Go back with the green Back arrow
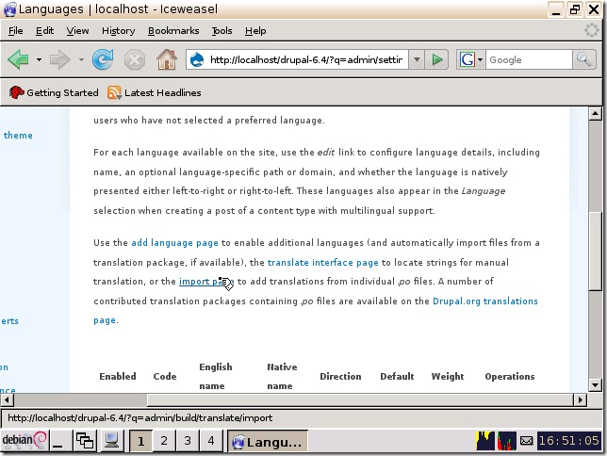Screen dimensions: 607x456 pos(18,59)
